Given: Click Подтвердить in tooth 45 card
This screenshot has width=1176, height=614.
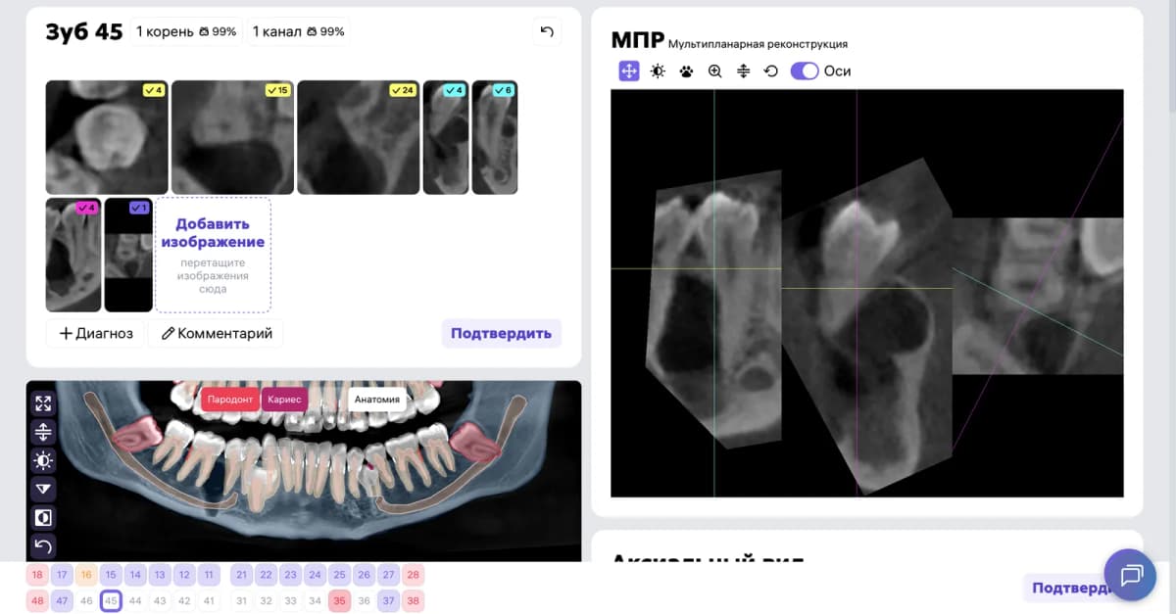Looking at the screenshot, I should click(501, 333).
